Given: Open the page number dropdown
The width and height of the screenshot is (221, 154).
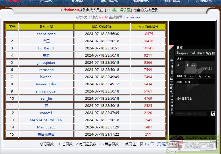Looking at the screenshot, I should [174, 144].
